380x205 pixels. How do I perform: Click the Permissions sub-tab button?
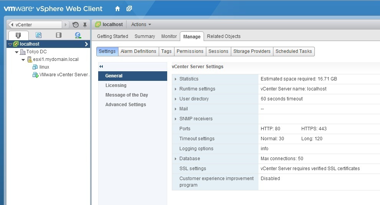190,51
